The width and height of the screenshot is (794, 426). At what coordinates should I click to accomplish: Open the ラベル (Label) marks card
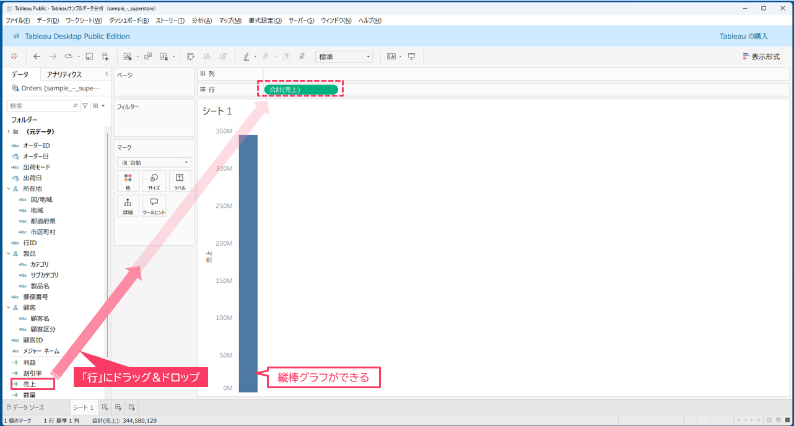pyautogui.click(x=180, y=181)
